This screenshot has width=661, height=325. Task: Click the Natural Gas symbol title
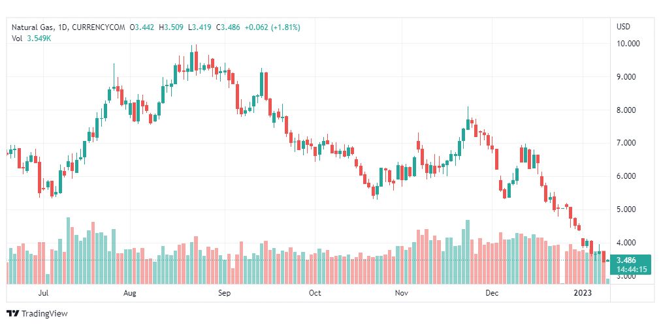(x=33, y=27)
